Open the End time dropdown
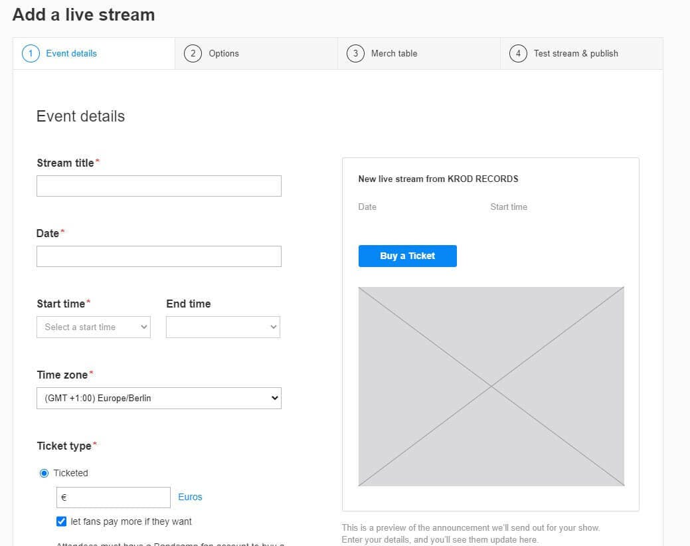This screenshot has height=546, width=690. point(222,327)
